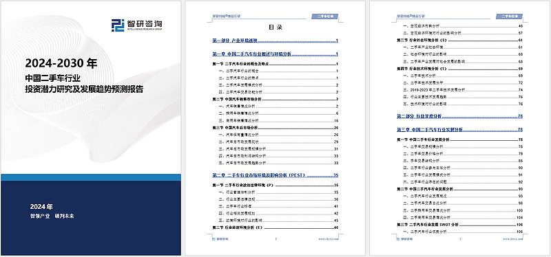Select 第三节 中国汽车后市场分析 entry
This screenshot has width=551, height=257.
point(275,128)
